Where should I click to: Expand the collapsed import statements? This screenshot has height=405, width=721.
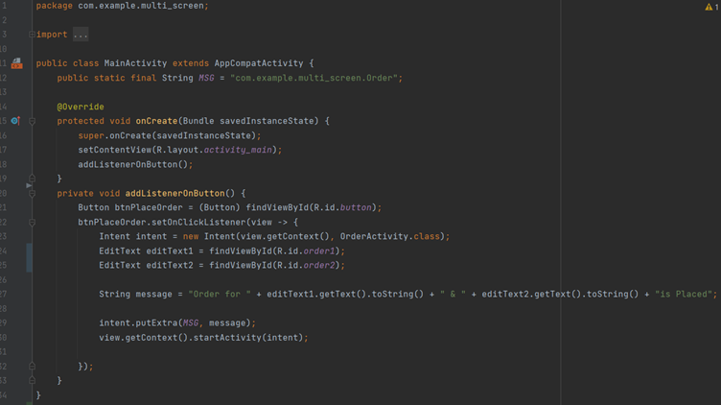click(x=32, y=35)
